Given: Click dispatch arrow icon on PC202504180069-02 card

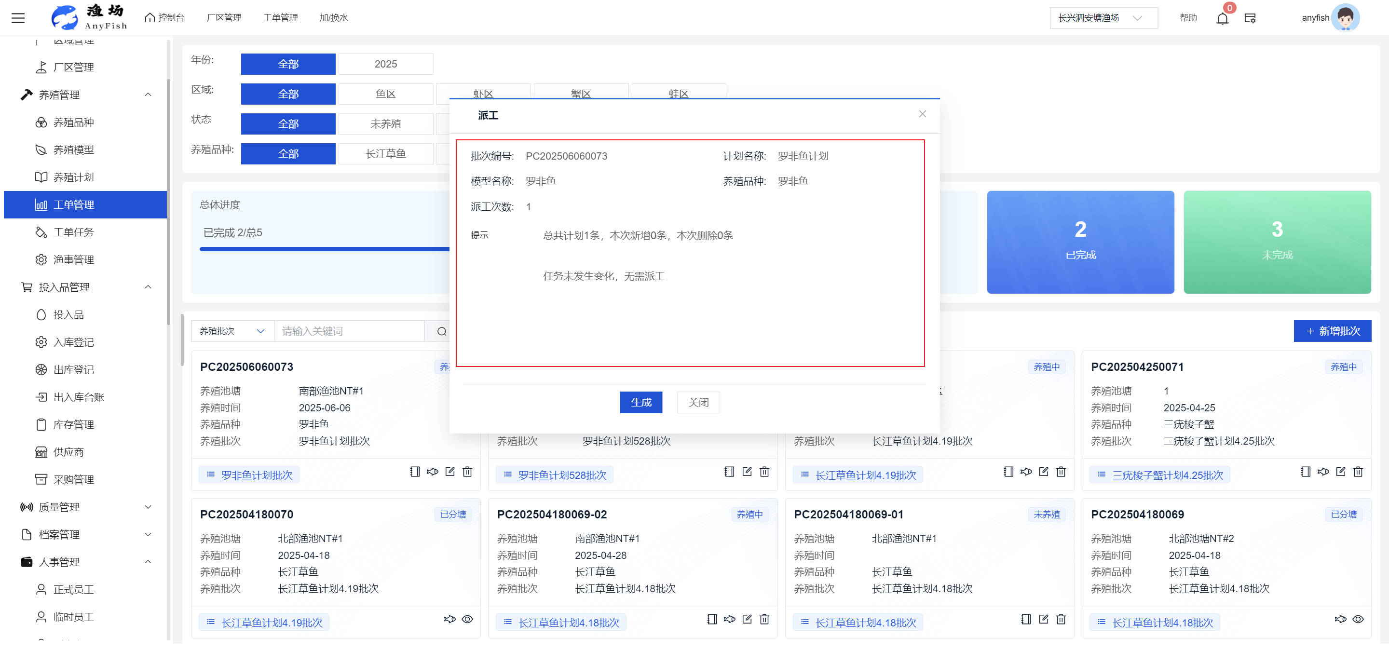Looking at the screenshot, I should tap(729, 619).
